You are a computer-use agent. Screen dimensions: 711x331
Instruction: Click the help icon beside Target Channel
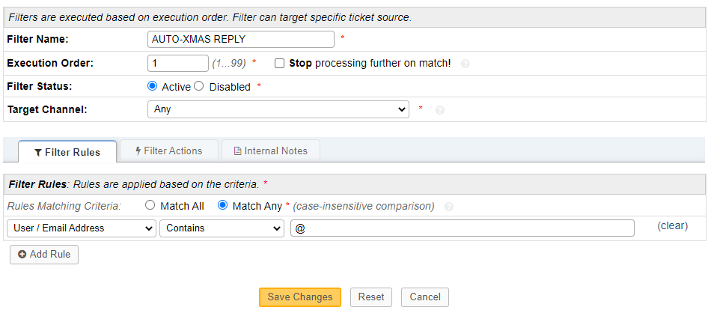coord(439,110)
